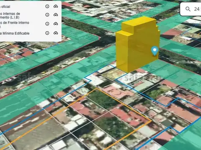The width and height of the screenshot is (201, 150).
Task: Show info for Mínima Edificable layer
Action: click(47, 33)
